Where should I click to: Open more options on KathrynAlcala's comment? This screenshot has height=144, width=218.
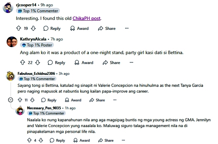pyautogui.click(x=131, y=62)
